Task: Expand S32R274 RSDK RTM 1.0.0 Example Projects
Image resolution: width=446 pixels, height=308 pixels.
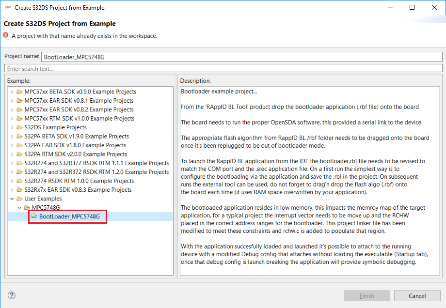Action: coord(12,181)
